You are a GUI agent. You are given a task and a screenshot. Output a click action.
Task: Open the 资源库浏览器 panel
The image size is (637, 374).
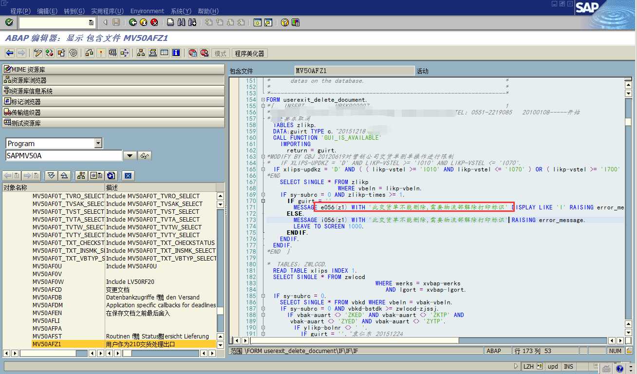tap(114, 80)
